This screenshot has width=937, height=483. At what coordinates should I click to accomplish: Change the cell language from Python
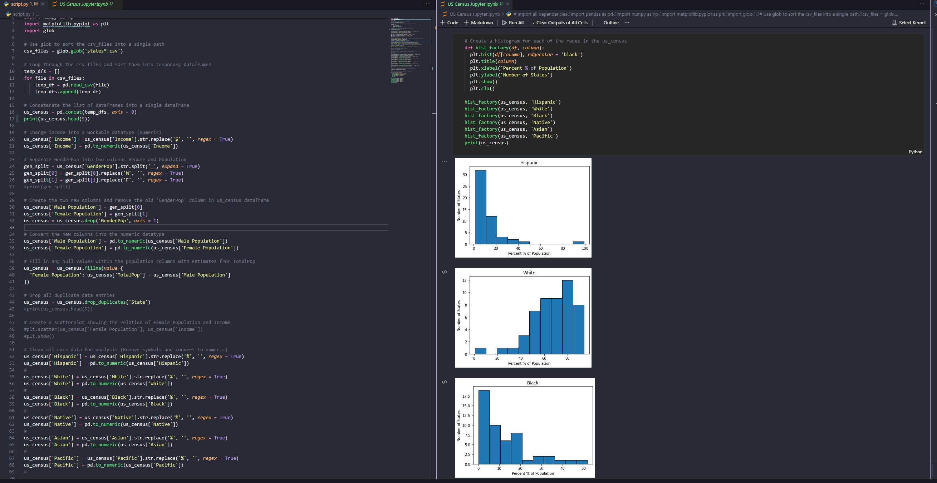point(916,152)
